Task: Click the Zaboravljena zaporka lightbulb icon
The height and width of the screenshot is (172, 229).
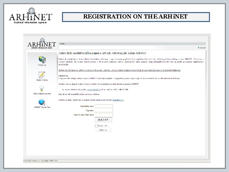Action: [x=42, y=89]
